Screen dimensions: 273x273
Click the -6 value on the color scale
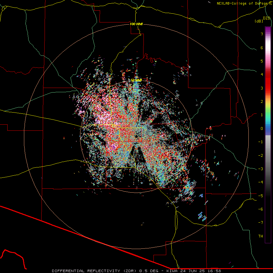261,209
